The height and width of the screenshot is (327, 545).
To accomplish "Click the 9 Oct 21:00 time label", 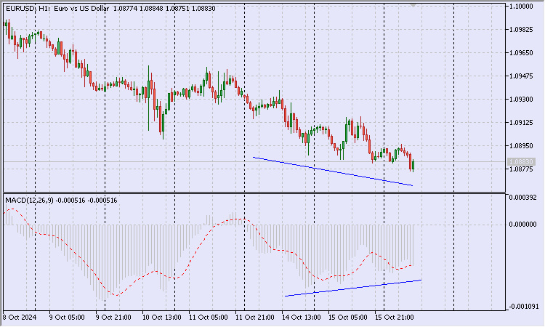I will tap(113, 318).
